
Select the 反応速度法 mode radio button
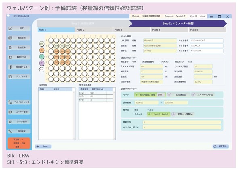(169, 95)
